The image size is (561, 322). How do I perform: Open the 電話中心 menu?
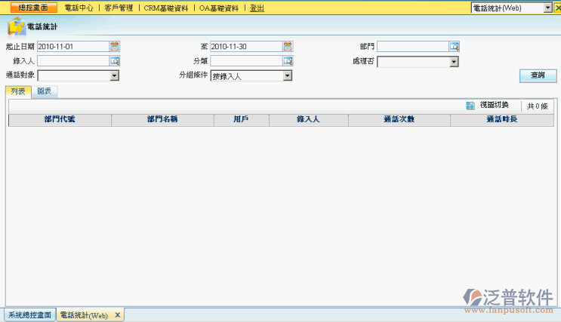[x=79, y=8]
